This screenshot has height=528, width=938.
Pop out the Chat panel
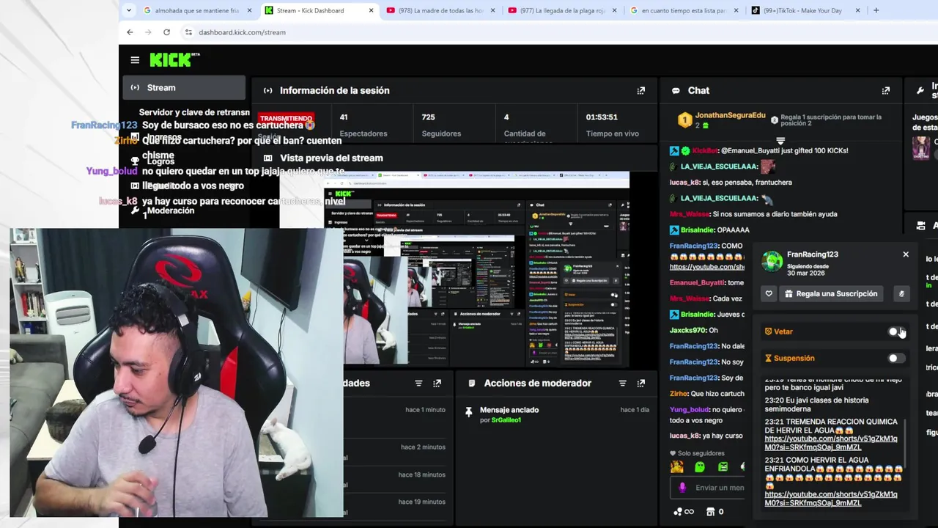886,90
